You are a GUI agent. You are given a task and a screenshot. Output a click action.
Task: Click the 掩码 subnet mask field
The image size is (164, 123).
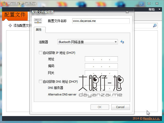pos(101,66)
